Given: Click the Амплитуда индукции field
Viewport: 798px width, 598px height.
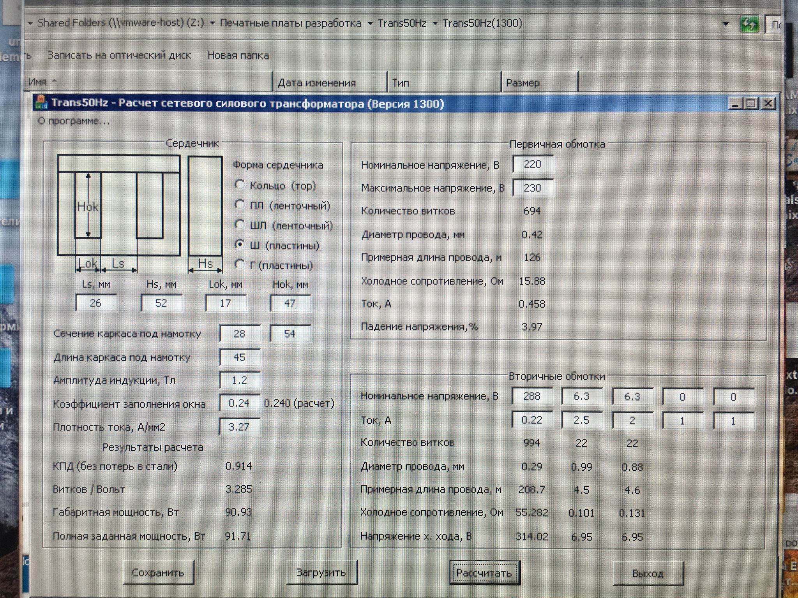Looking at the screenshot, I should (x=240, y=380).
